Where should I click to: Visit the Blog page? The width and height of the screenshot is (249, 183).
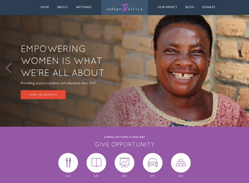(x=189, y=7)
